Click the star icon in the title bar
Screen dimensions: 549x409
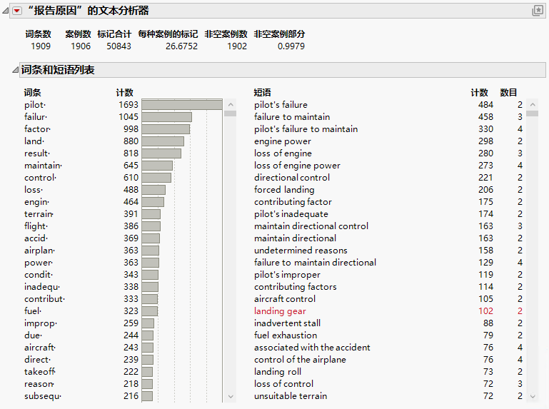(538, 11)
